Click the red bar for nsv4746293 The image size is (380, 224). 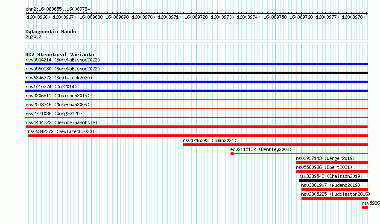(275, 145)
